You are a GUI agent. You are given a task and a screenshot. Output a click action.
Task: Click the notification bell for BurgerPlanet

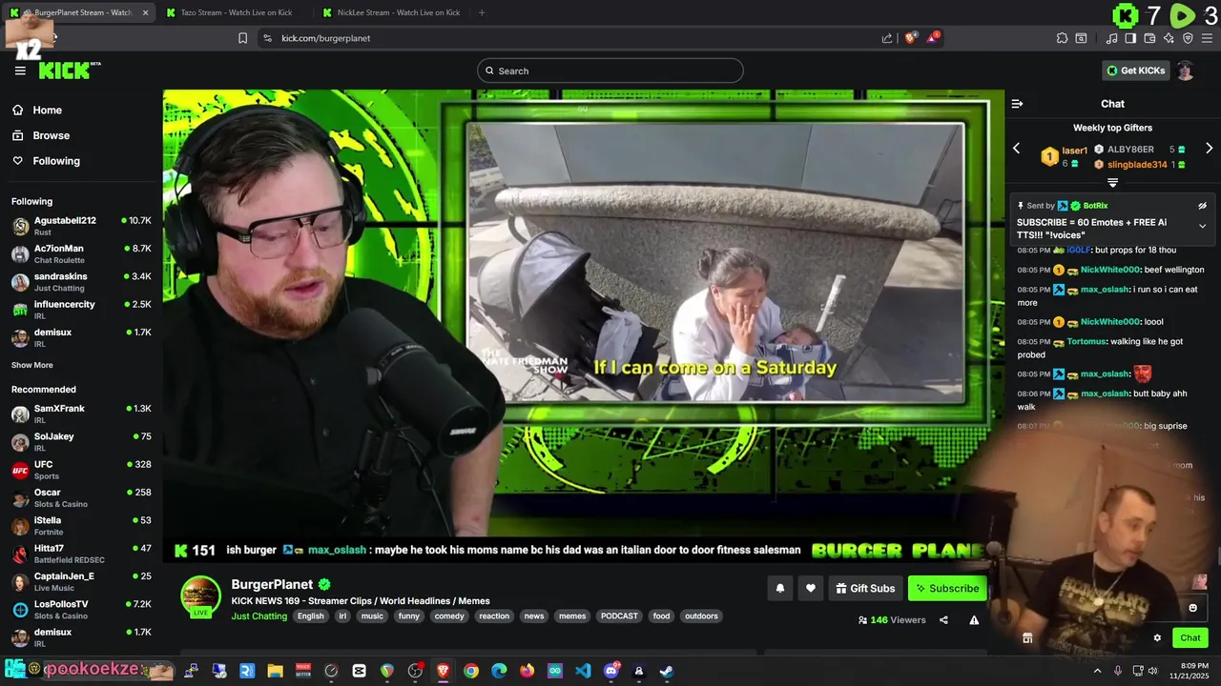click(x=779, y=588)
